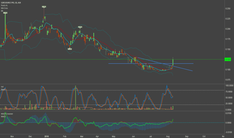The image size is (234, 138).
Task: Click the Mar date on time axis
Action: coord(82,136)
